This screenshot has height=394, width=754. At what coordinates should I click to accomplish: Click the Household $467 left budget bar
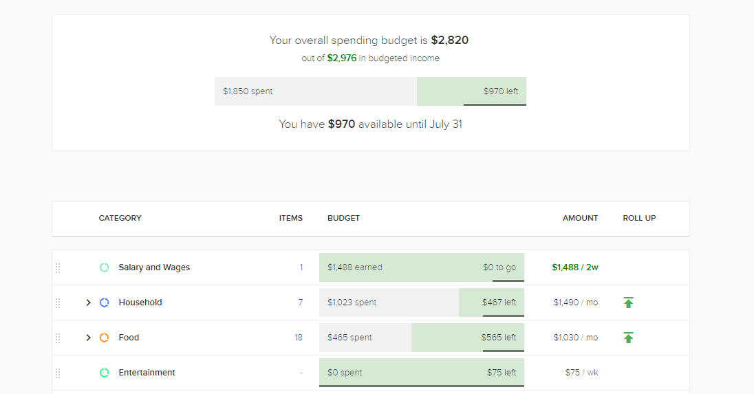(x=491, y=303)
